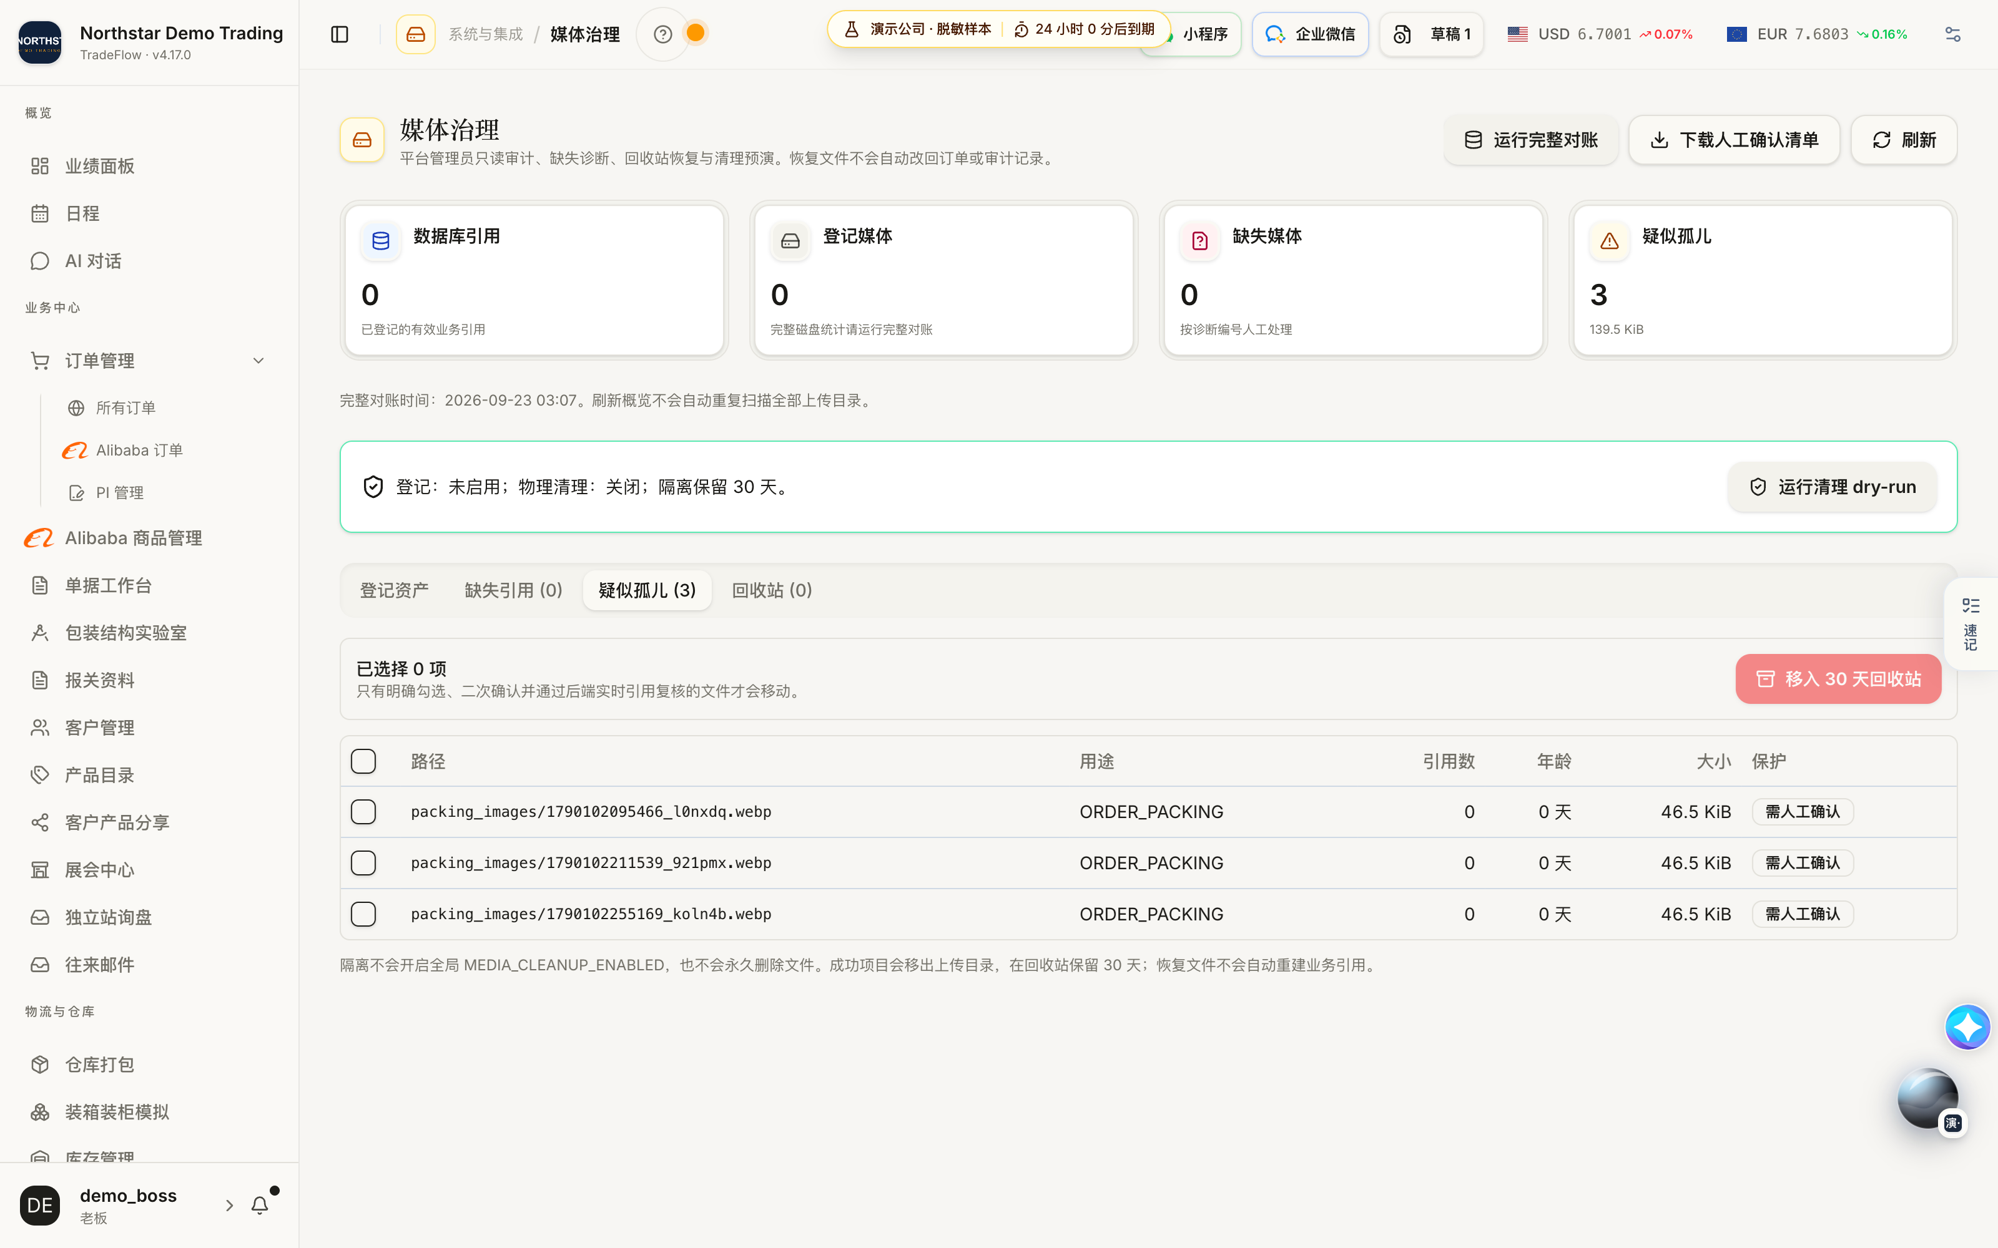This screenshot has height=1248, width=1998.
Task: Open the 回收站 (0) tab
Action: 772,590
